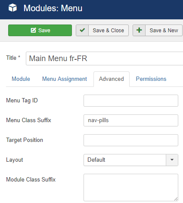Focus the Title field containing Main Menu fr-FR
183x203 pixels.
pos(105,58)
